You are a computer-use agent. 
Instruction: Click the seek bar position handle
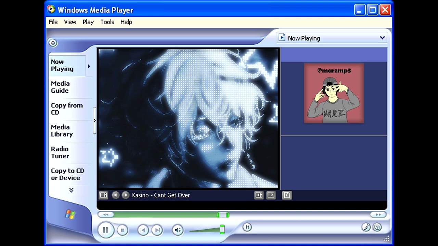(x=223, y=215)
